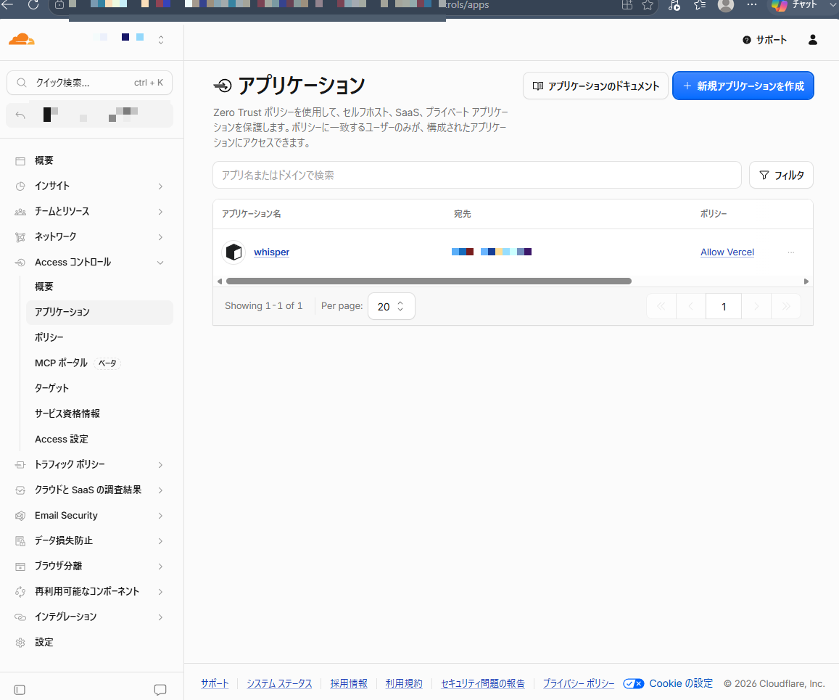Open 概要 in the main sidebar

[x=44, y=160]
